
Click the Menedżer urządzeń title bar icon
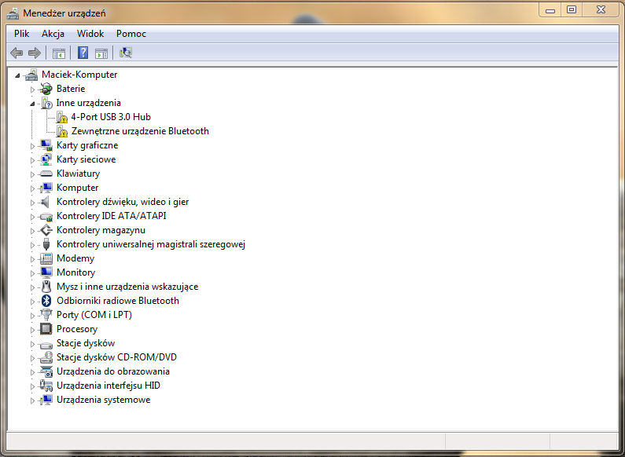[13, 14]
